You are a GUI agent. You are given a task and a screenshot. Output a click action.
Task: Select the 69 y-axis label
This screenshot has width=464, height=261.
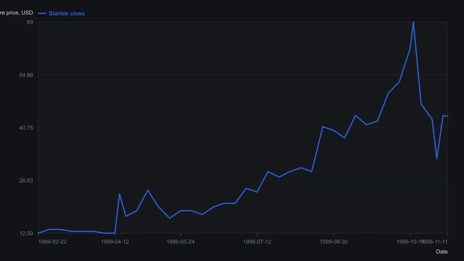[x=30, y=22]
